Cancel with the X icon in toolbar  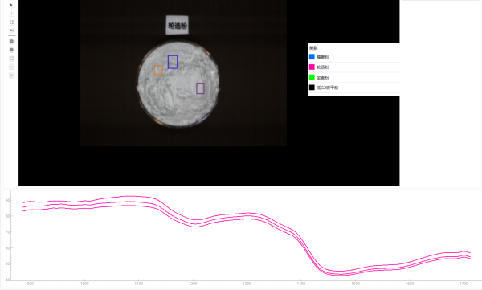tap(12, 76)
